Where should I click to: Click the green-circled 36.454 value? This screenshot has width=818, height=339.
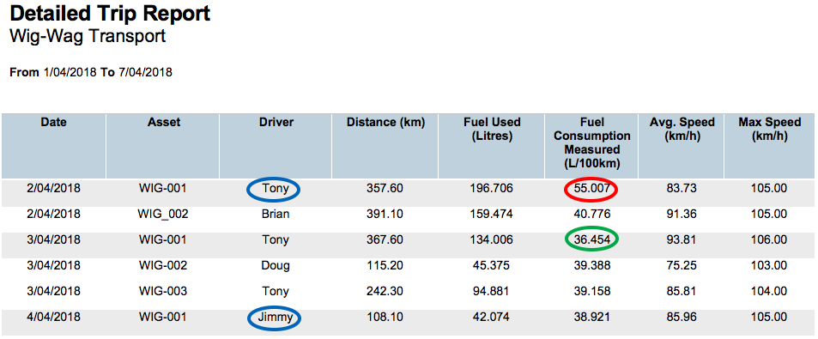591,239
